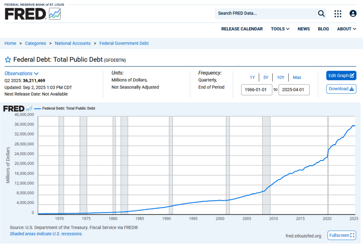This screenshot has width=363, height=245.
Task: Click the Fullscreen button
Action: [x=342, y=235]
